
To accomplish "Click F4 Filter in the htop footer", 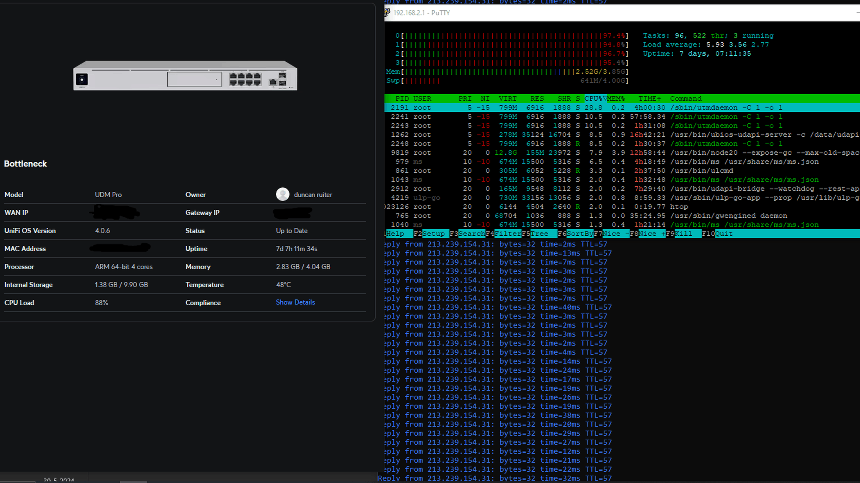I will [503, 234].
